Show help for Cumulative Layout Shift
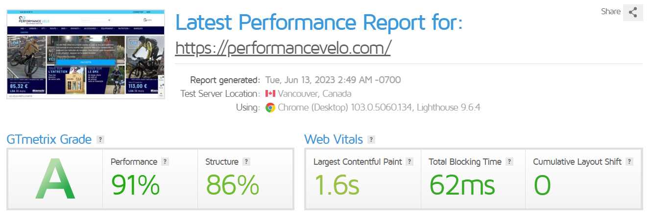This screenshot has width=651, height=222. 629,162
